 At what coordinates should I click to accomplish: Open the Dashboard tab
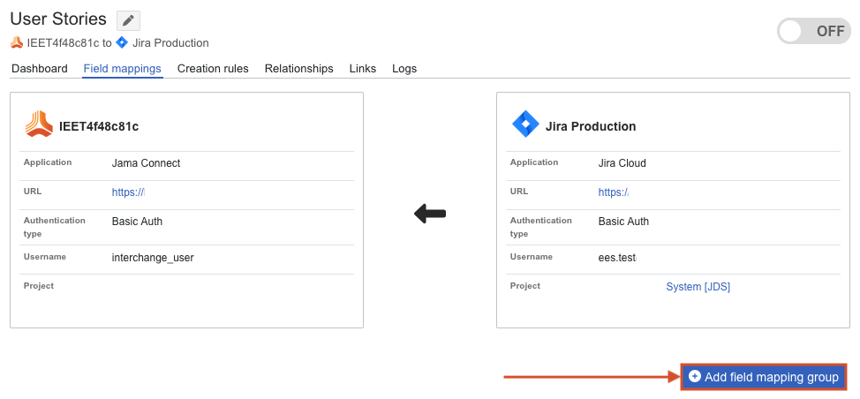pos(40,69)
